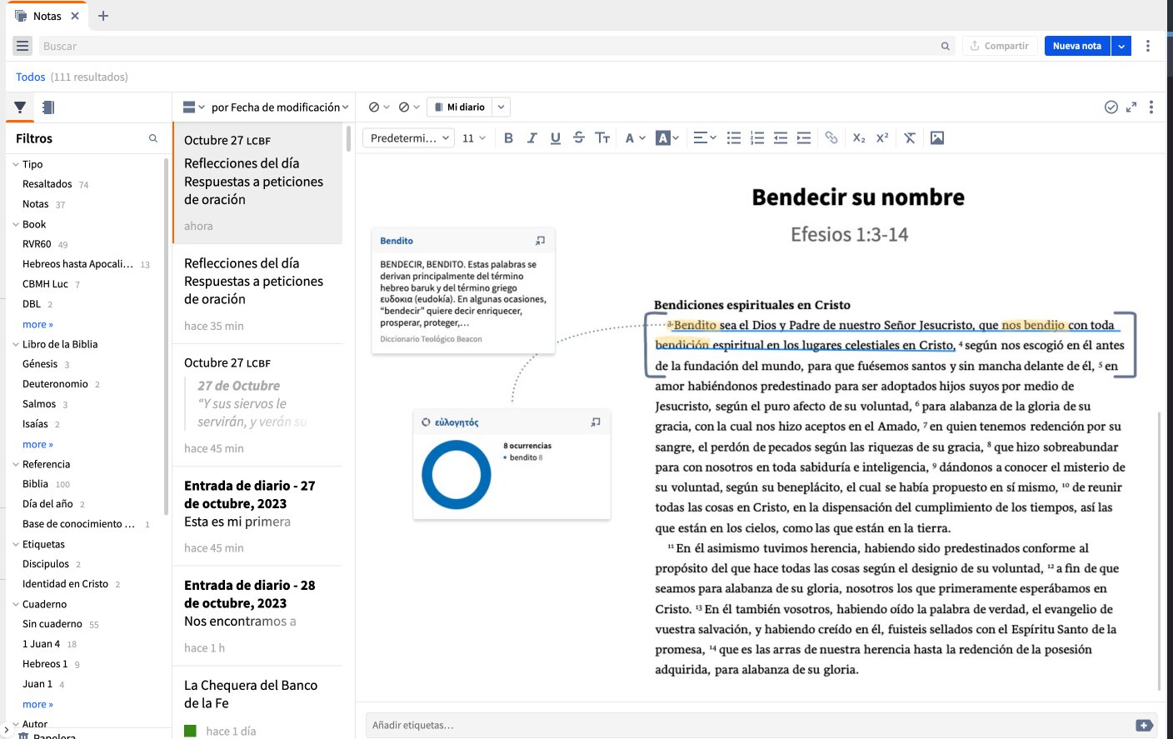Clear text formatting
Image resolution: width=1173 pixels, height=739 pixels.
(x=910, y=138)
